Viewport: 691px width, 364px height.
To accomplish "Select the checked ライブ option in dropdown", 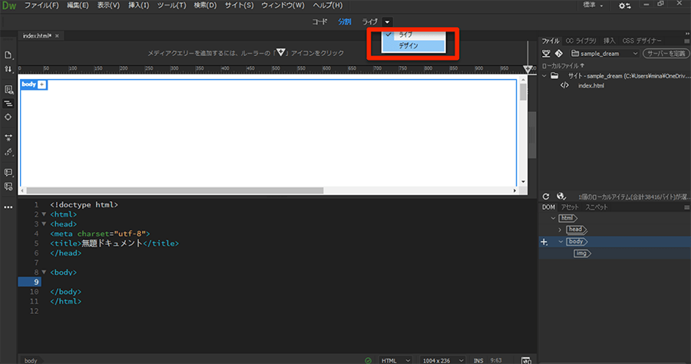I will [413, 35].
